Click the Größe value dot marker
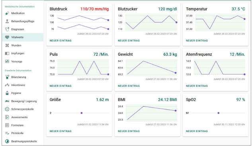This screenshot has width=252, height=146. pos(82,113)
